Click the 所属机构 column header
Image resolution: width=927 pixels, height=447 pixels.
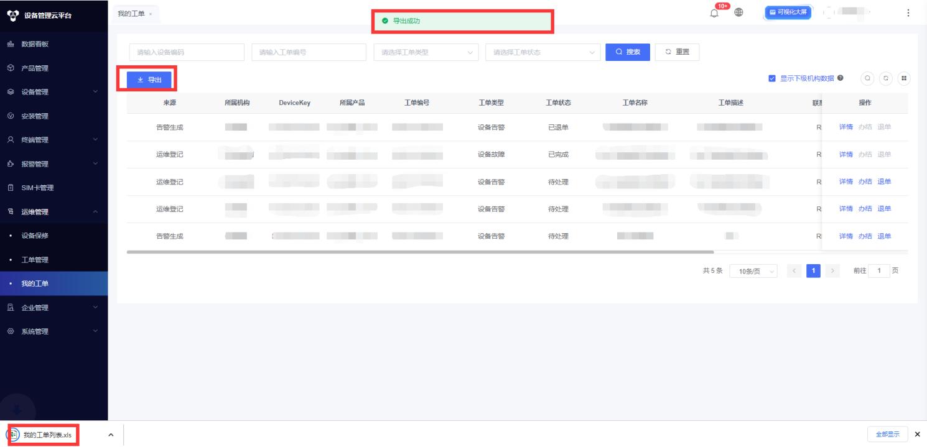tap(237, 103)
